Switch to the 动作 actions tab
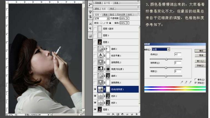210x118 pixels. pyautogui.click(x=129, y=15)
